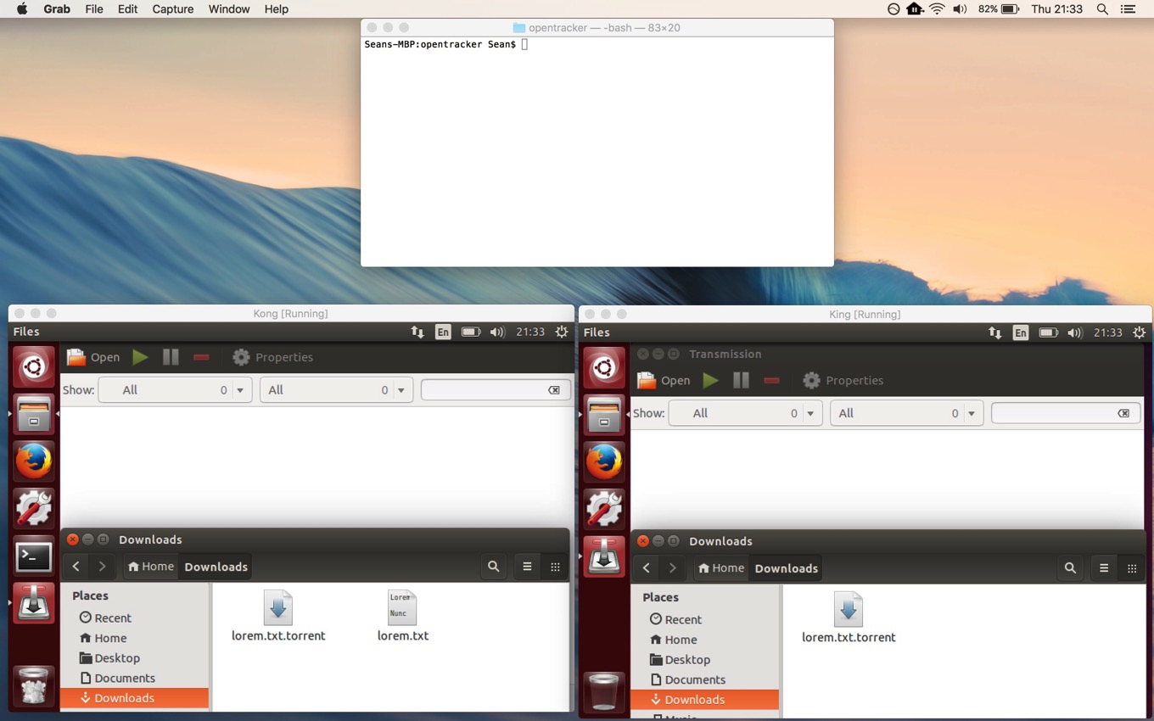
Task: Click search icon in Kong Downloads window
Action: coord(494,567)
